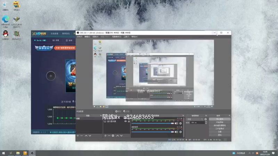278x156 pixels.
Task: Open Settings from the Controls panel
Action: (x=220, y=132)
